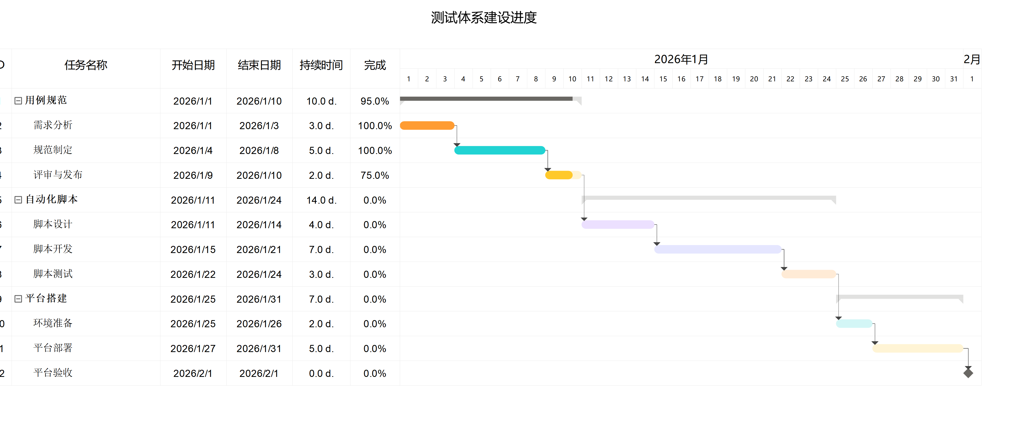Viewport: 1017px width, 435px height.
Task: Click the 用例规范 dark summary bar
Action: [486, 99]
